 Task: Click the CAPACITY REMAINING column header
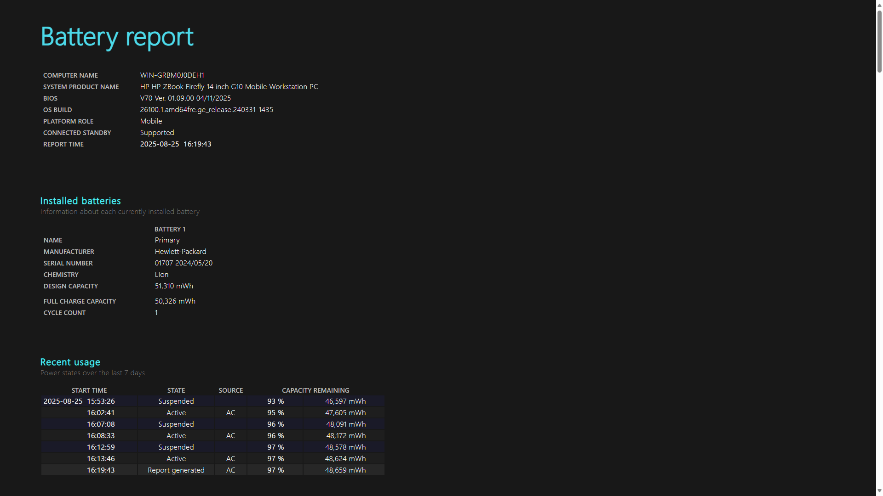[x=315, y=390]
